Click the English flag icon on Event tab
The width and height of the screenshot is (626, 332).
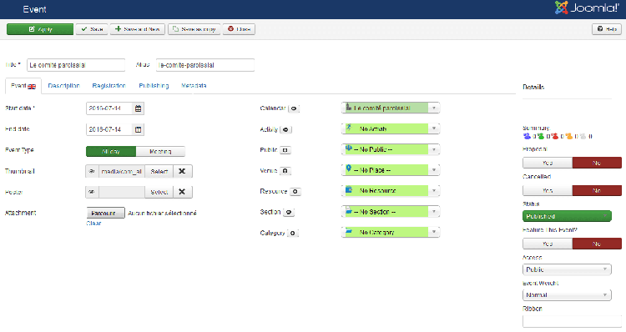[x=32, y=86]
